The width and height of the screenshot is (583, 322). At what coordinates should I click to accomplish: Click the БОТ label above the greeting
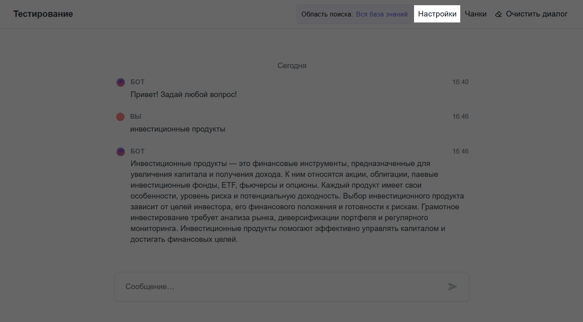[x=137, y=82]
